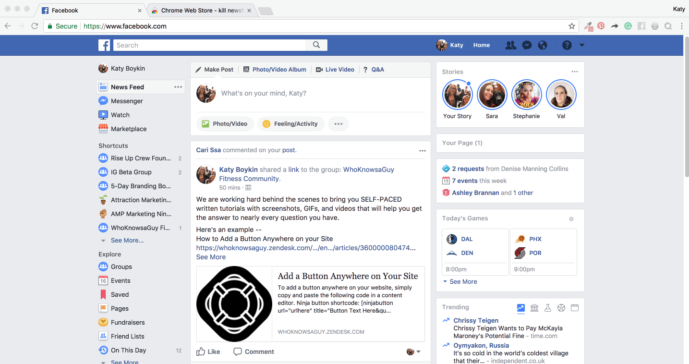The width and height of the screenshot is (689, 364).
Task: Open the Friend Requests icon in header
Action: click(x=511, y=45)
